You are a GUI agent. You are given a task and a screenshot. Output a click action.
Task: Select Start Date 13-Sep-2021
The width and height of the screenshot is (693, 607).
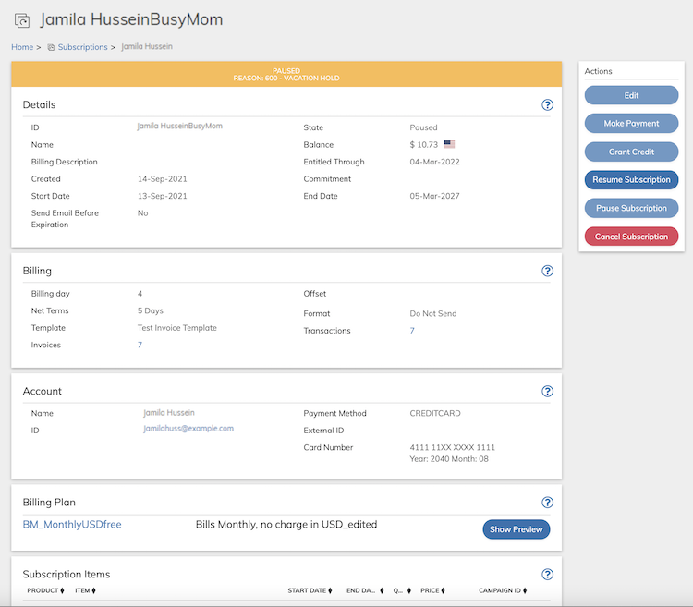tap(163, 196)
